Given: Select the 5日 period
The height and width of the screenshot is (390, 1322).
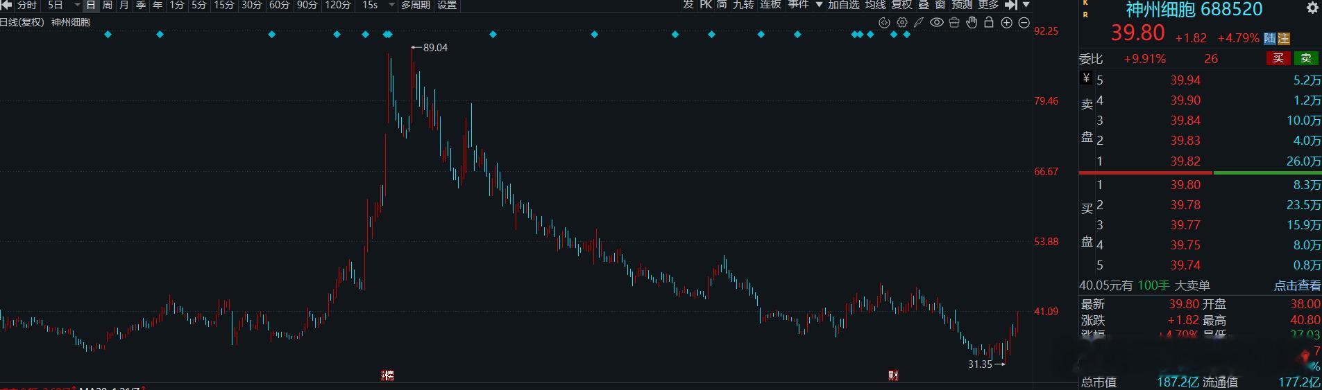Looking at the screenshot, I should pyautogui.click(x=56, y=5).
